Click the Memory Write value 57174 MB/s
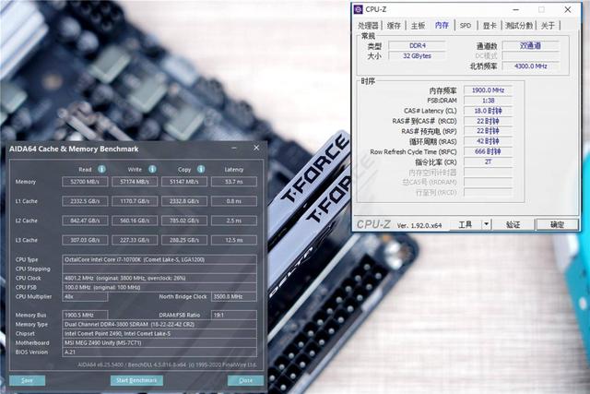Viewport: 590px width, 394px height. pyautogui.click(x=135, y=182)
